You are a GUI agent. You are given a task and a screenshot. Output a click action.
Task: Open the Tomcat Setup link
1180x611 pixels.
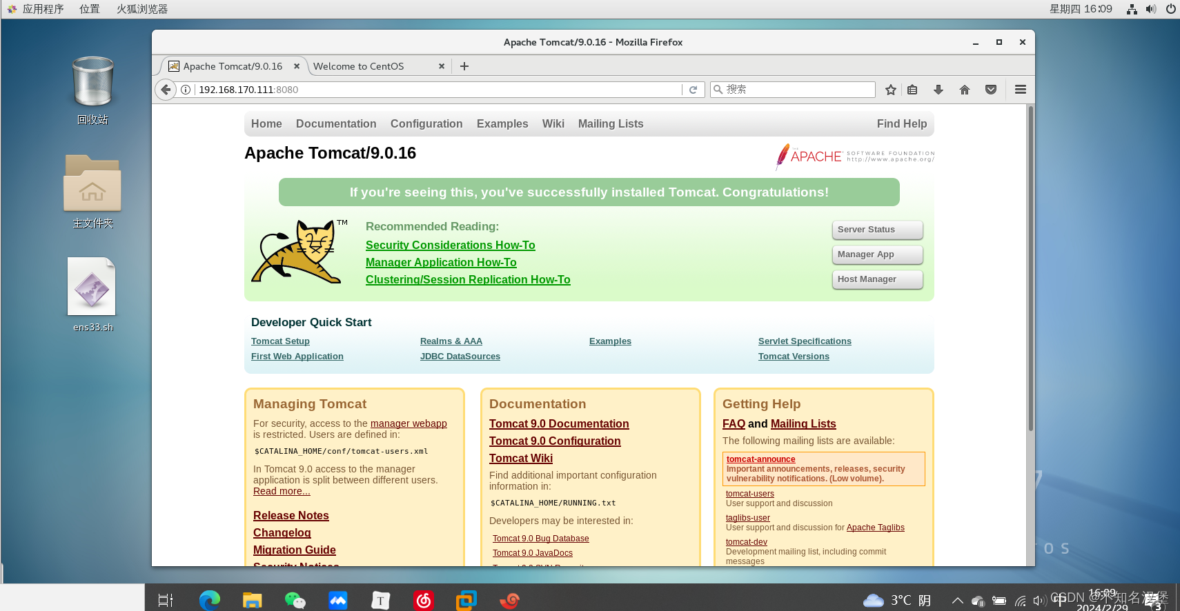click(x=280, y=341)
